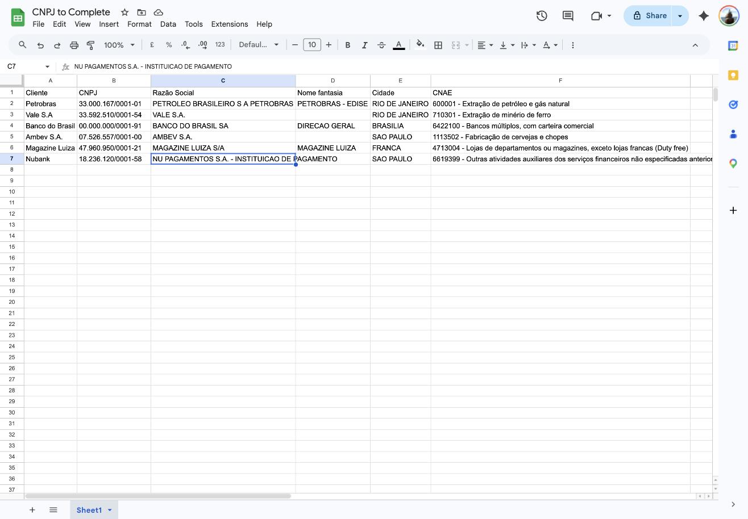Screen dimensions: 748x519
Task: Toggle strikethrough formatting
Action: pyautogui.click(x=381, y=45)
